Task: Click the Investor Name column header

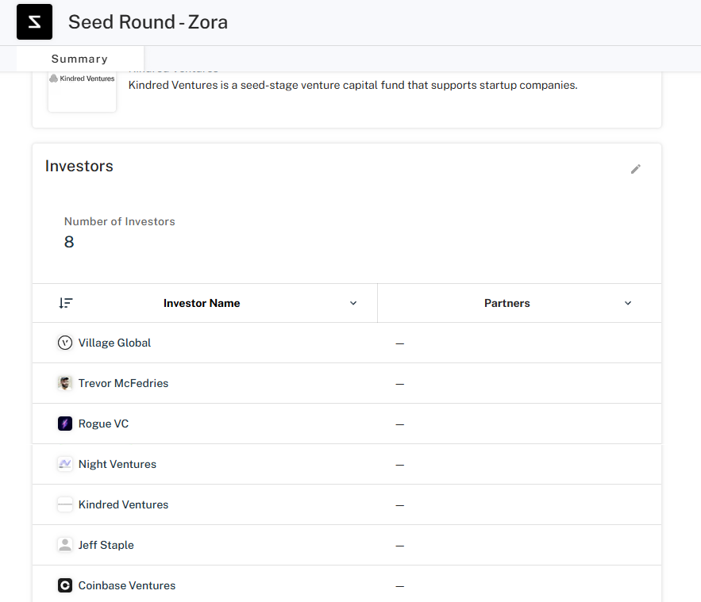Action: pyautogui.click(x=202, y=303)
